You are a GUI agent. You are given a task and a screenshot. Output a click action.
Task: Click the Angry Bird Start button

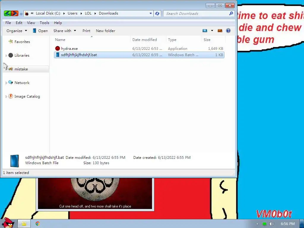click(8, 223)
